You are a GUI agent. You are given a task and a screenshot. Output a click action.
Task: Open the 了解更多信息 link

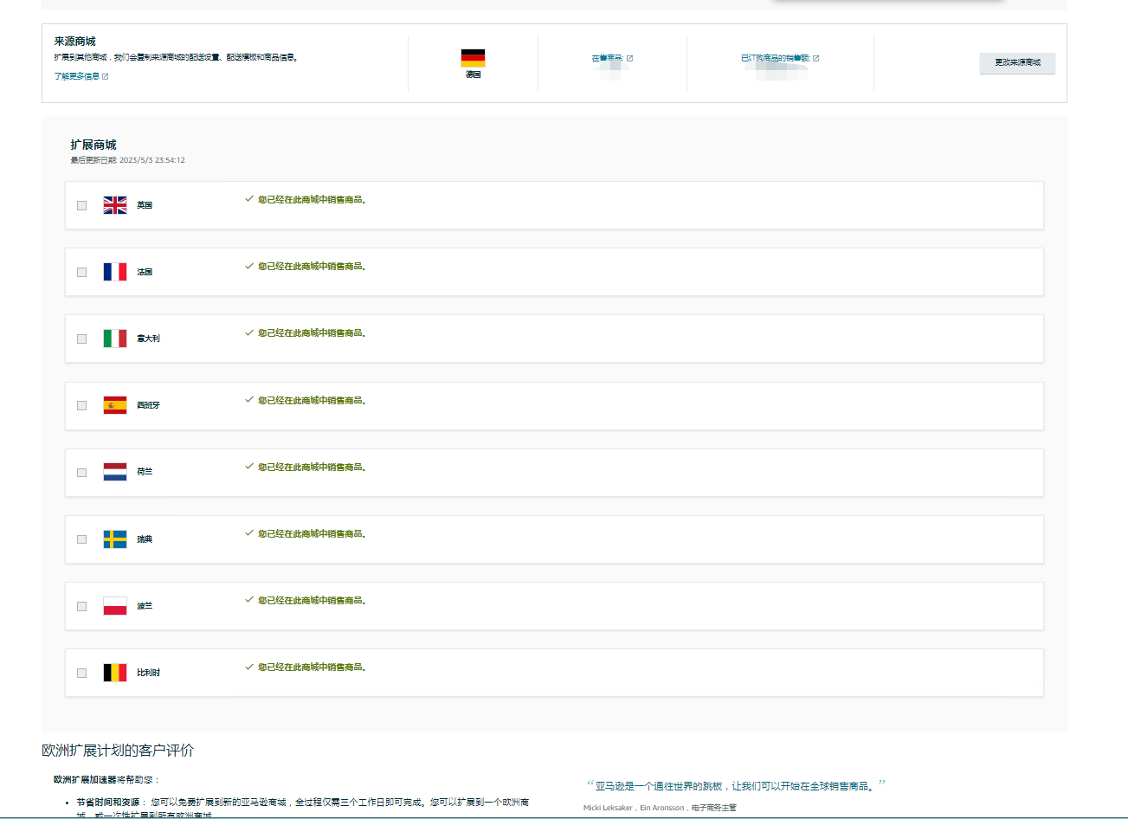pyautogui.click(x=76, y=76)
